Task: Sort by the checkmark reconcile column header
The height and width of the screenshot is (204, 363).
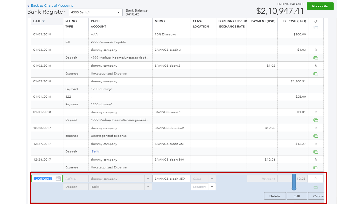Action: [x=316, y=21]
